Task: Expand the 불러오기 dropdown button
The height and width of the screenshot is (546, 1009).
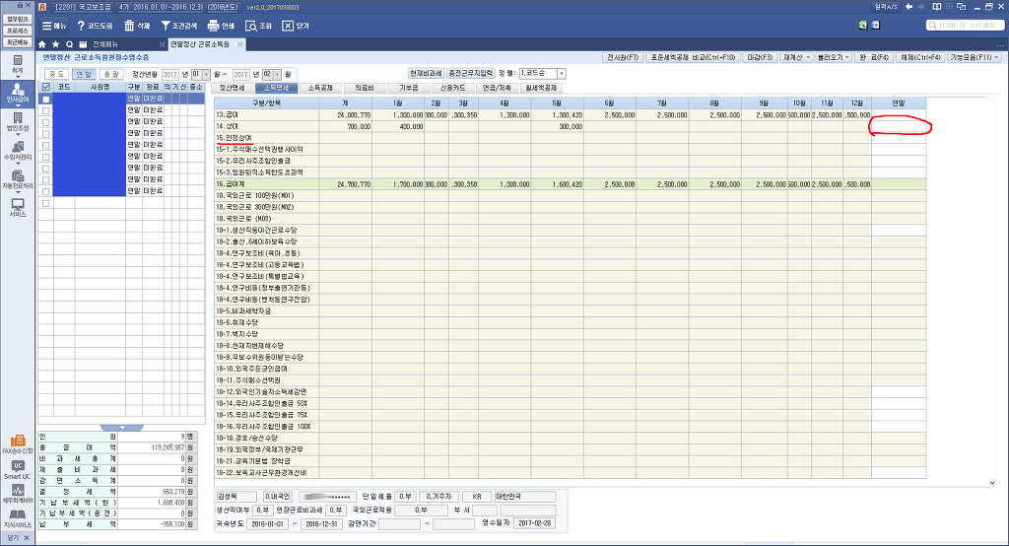Action: [x=835, y=58]
